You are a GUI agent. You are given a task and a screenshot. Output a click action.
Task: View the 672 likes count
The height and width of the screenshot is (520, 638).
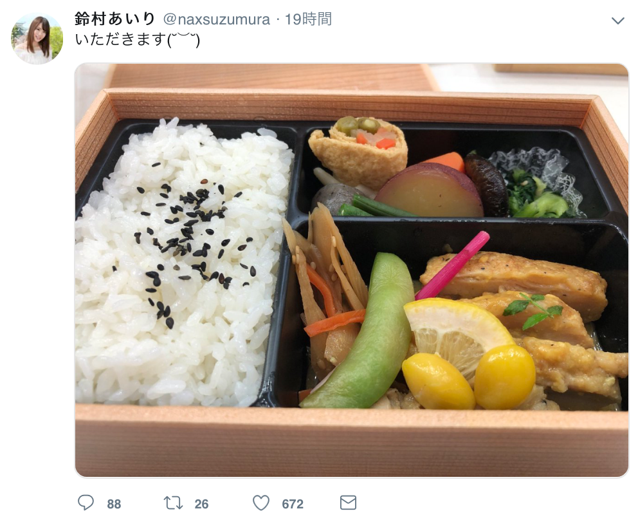point(293,504)
